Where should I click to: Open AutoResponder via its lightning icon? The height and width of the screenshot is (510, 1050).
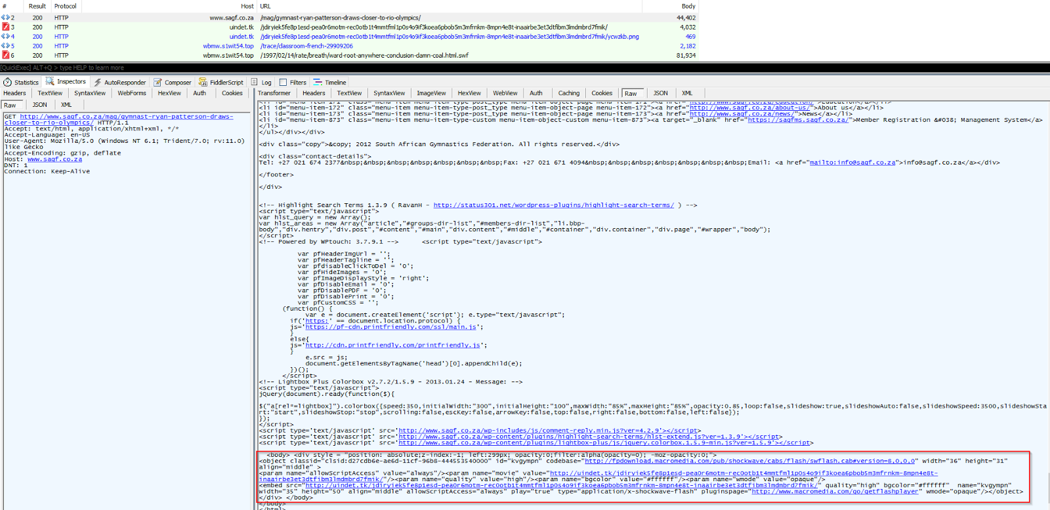98,83
